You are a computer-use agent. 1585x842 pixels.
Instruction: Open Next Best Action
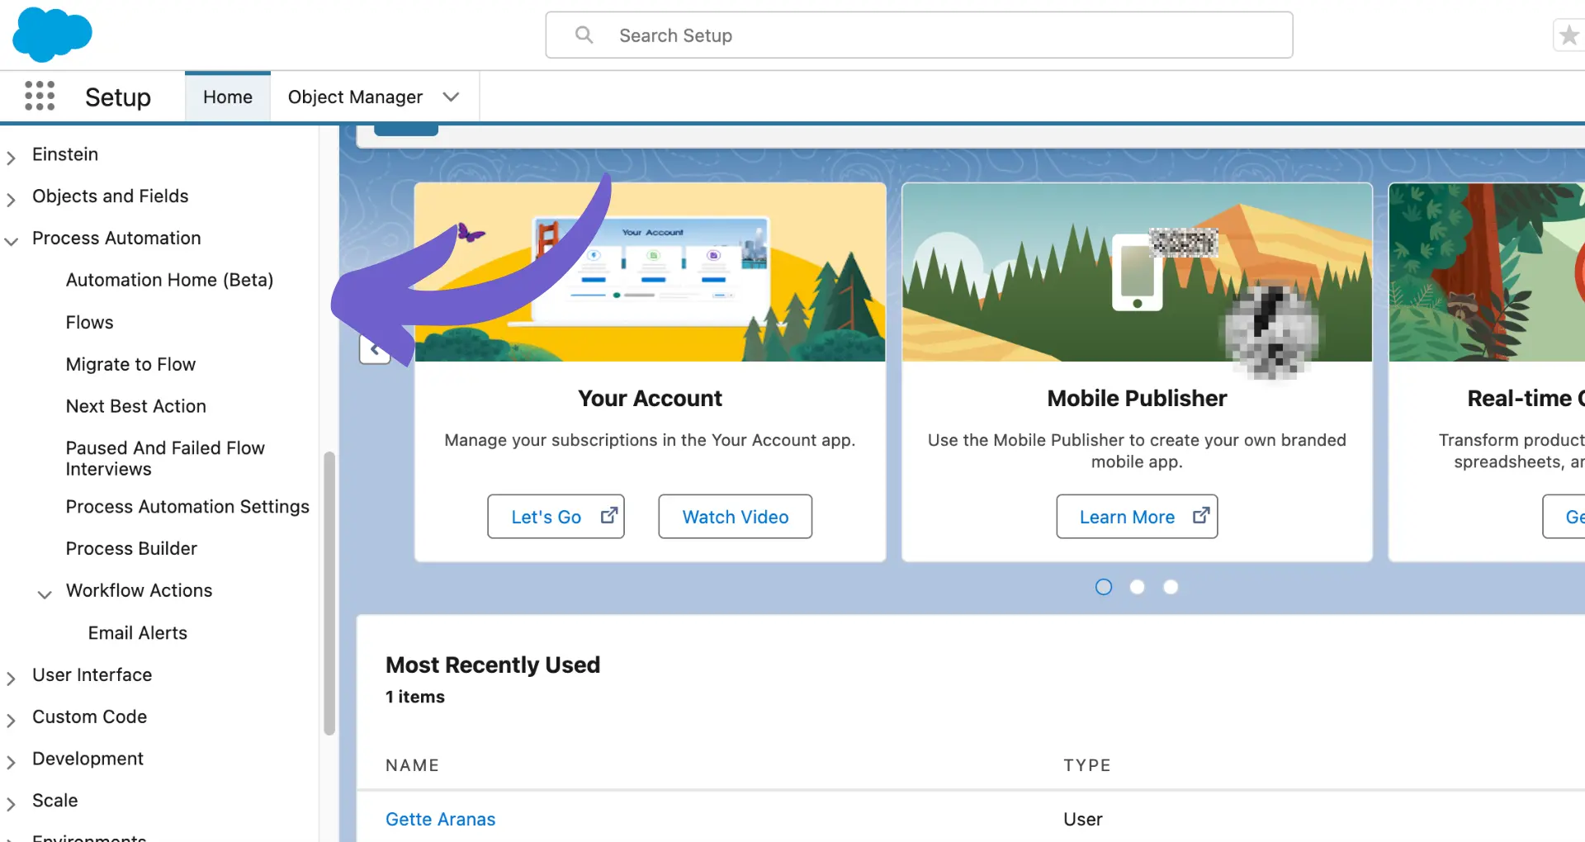[x=136, y=406]
